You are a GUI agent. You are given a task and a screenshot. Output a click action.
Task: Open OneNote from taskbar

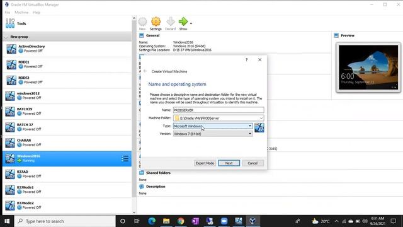[195, 221]
